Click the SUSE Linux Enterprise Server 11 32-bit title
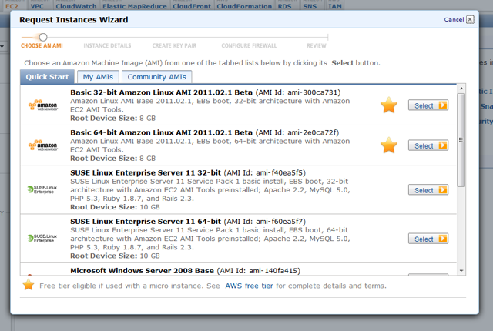Image resolution: width=493 pixels, height=331 pixels. 146,172
